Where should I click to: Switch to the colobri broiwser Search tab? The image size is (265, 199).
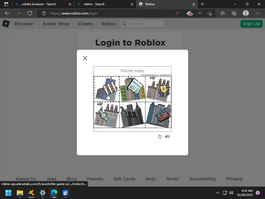[39, 4]
